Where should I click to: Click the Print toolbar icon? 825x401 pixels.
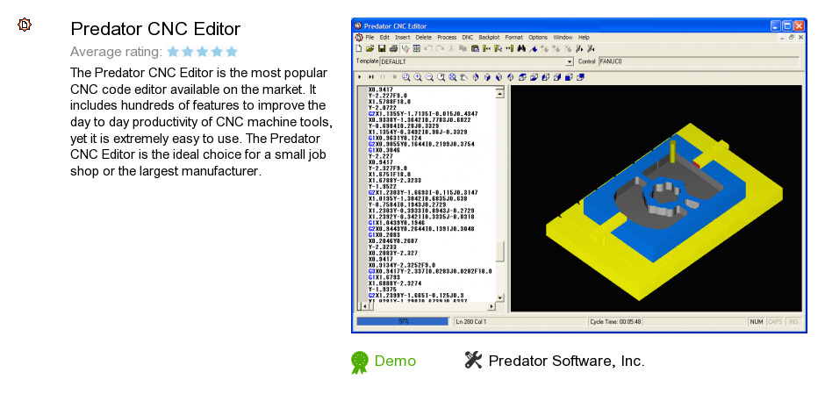[393, 49]
